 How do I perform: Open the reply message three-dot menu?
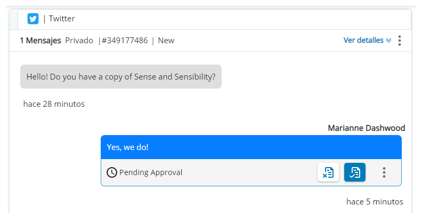point(384,172)
